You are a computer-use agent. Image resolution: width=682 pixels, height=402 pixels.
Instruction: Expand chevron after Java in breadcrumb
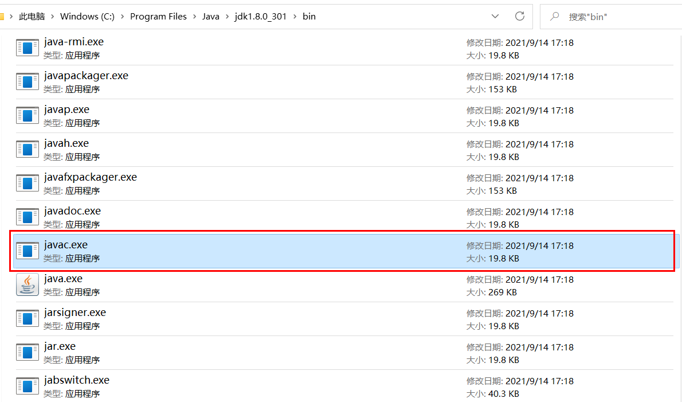click(227, 17)
